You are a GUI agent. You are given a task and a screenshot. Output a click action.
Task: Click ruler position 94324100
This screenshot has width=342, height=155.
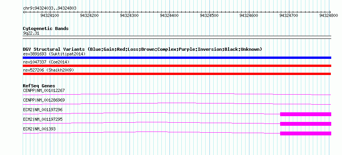tap(50, 15)
